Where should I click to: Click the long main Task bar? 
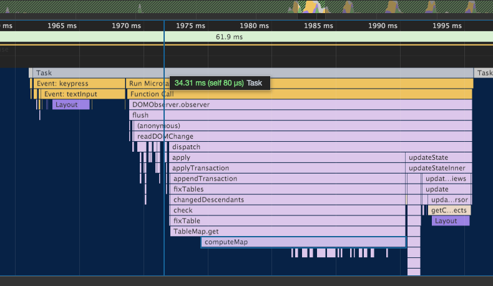coord(253,73)
